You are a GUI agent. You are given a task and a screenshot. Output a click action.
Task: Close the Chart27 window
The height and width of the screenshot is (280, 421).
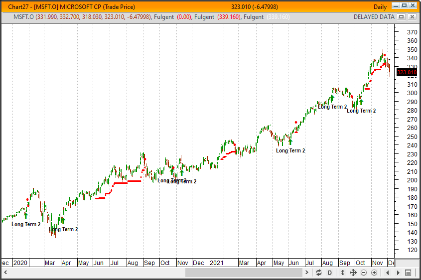pyautogui.click(x=413, y=5)
